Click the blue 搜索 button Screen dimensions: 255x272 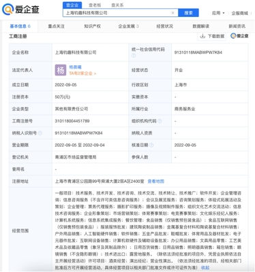point(188,13)
